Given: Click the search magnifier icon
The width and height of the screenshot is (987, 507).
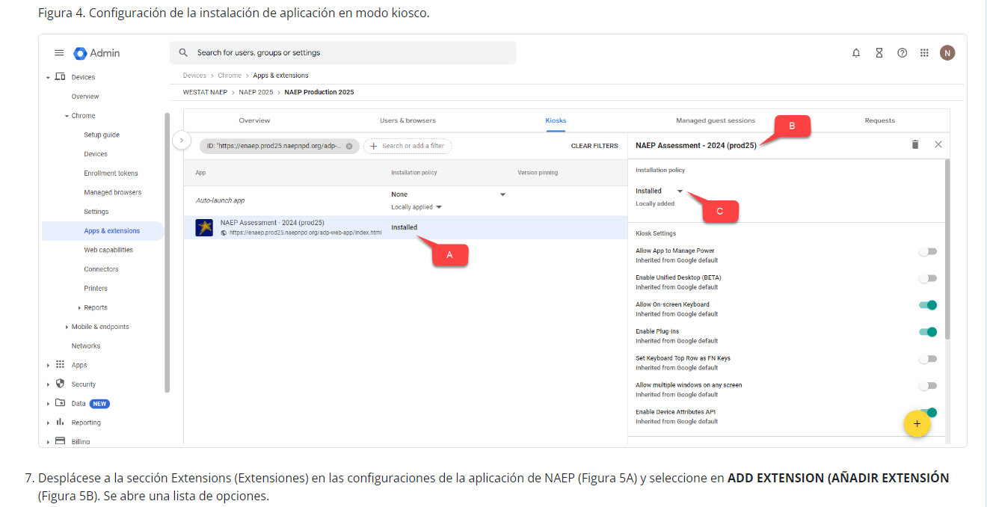Looking at the screenshot, I should [x=183, y=53].
